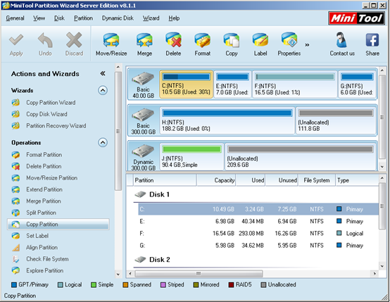Launch Partition Recovery Wizard

tap(56, 125)
